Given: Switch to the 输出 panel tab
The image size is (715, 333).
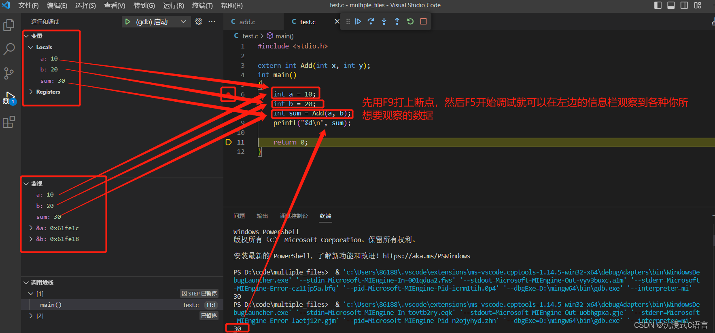Looking at the screenshot, I should [262, 216].
